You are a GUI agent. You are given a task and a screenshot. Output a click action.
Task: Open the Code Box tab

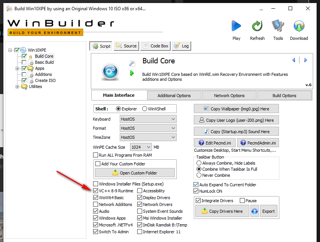(x=156, y=46)
